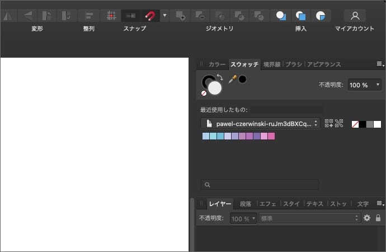Click the swatch search field
386x252 pixels.
[260, 184]
